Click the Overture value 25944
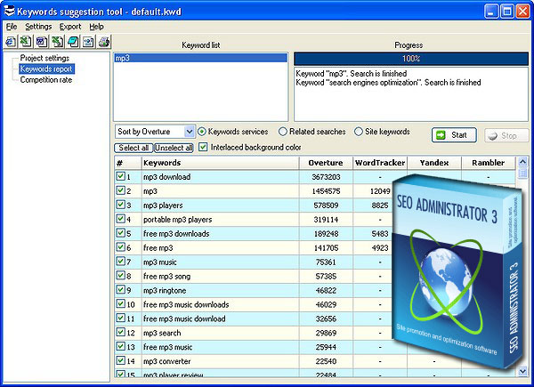The height and width of the screenshot is (387, 534). click(326, 347)
